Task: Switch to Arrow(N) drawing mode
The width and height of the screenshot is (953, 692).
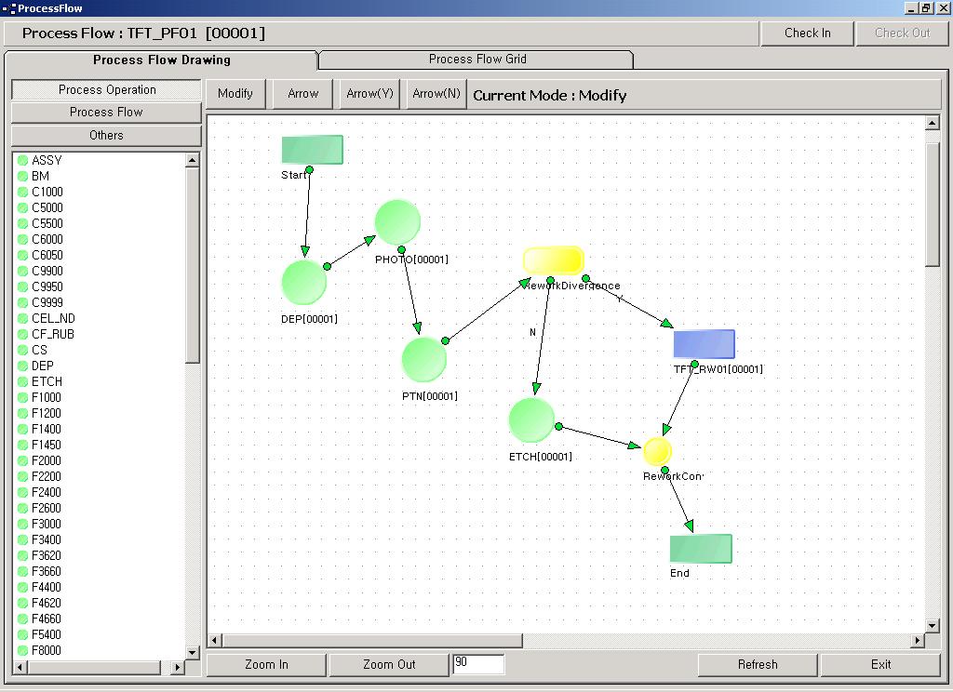Action: coord(436,94)
